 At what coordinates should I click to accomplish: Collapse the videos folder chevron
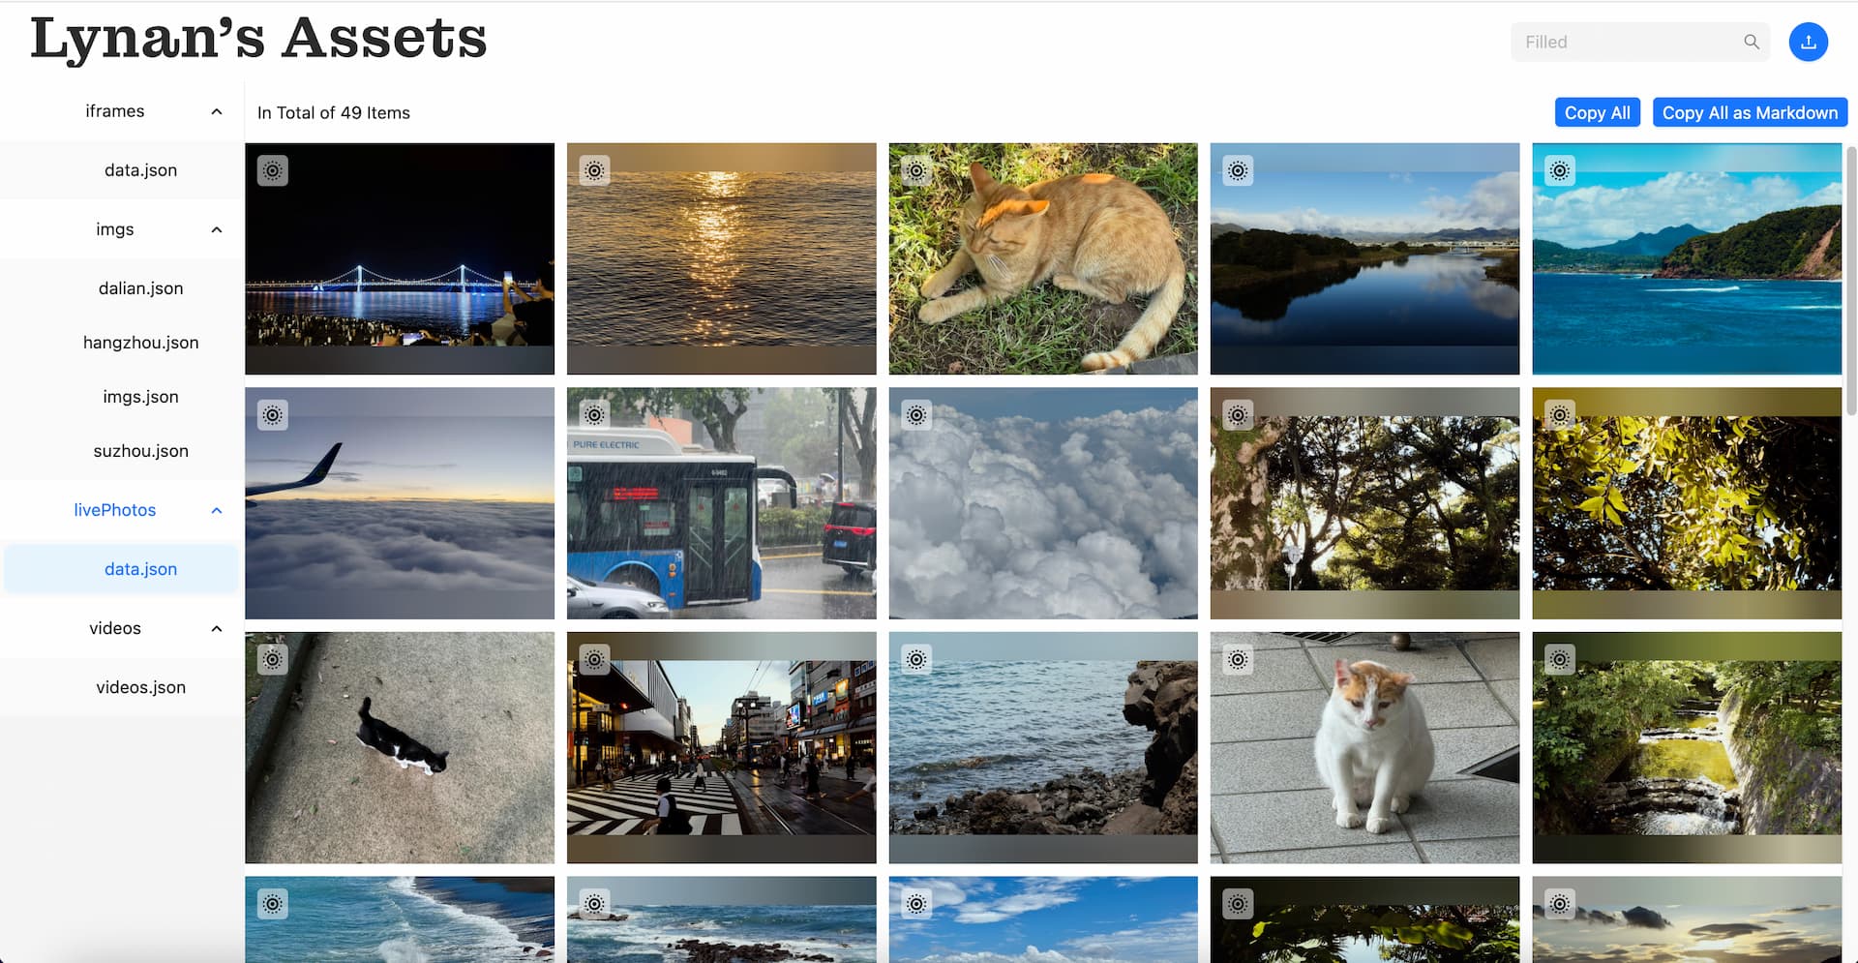click(x=217, y=628)
